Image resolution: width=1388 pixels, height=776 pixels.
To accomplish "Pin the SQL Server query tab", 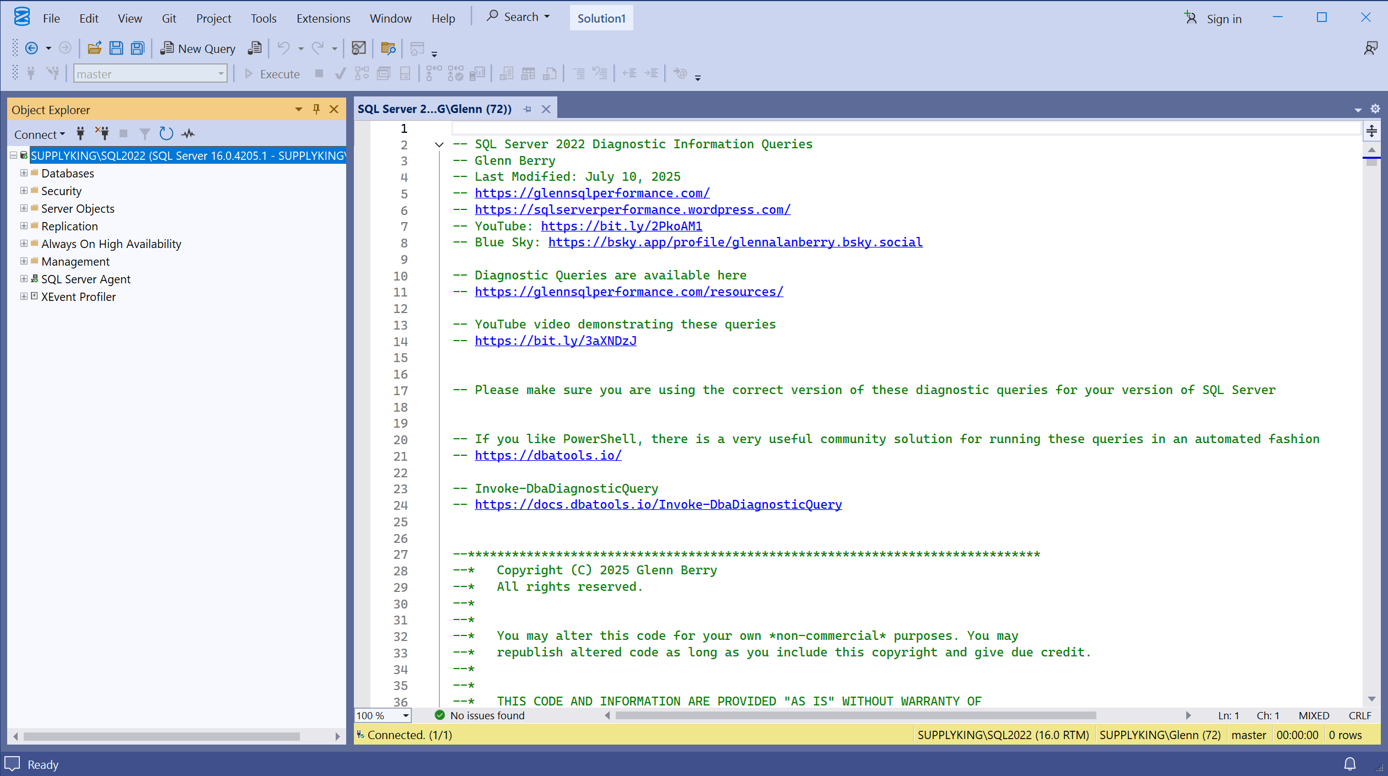I will click(528, 109).
